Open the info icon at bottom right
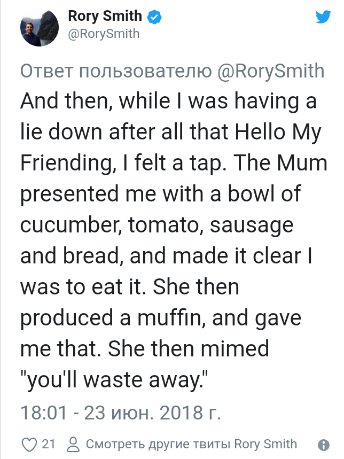The width and height of the screenshot is (344, 459). pos(323,445)
